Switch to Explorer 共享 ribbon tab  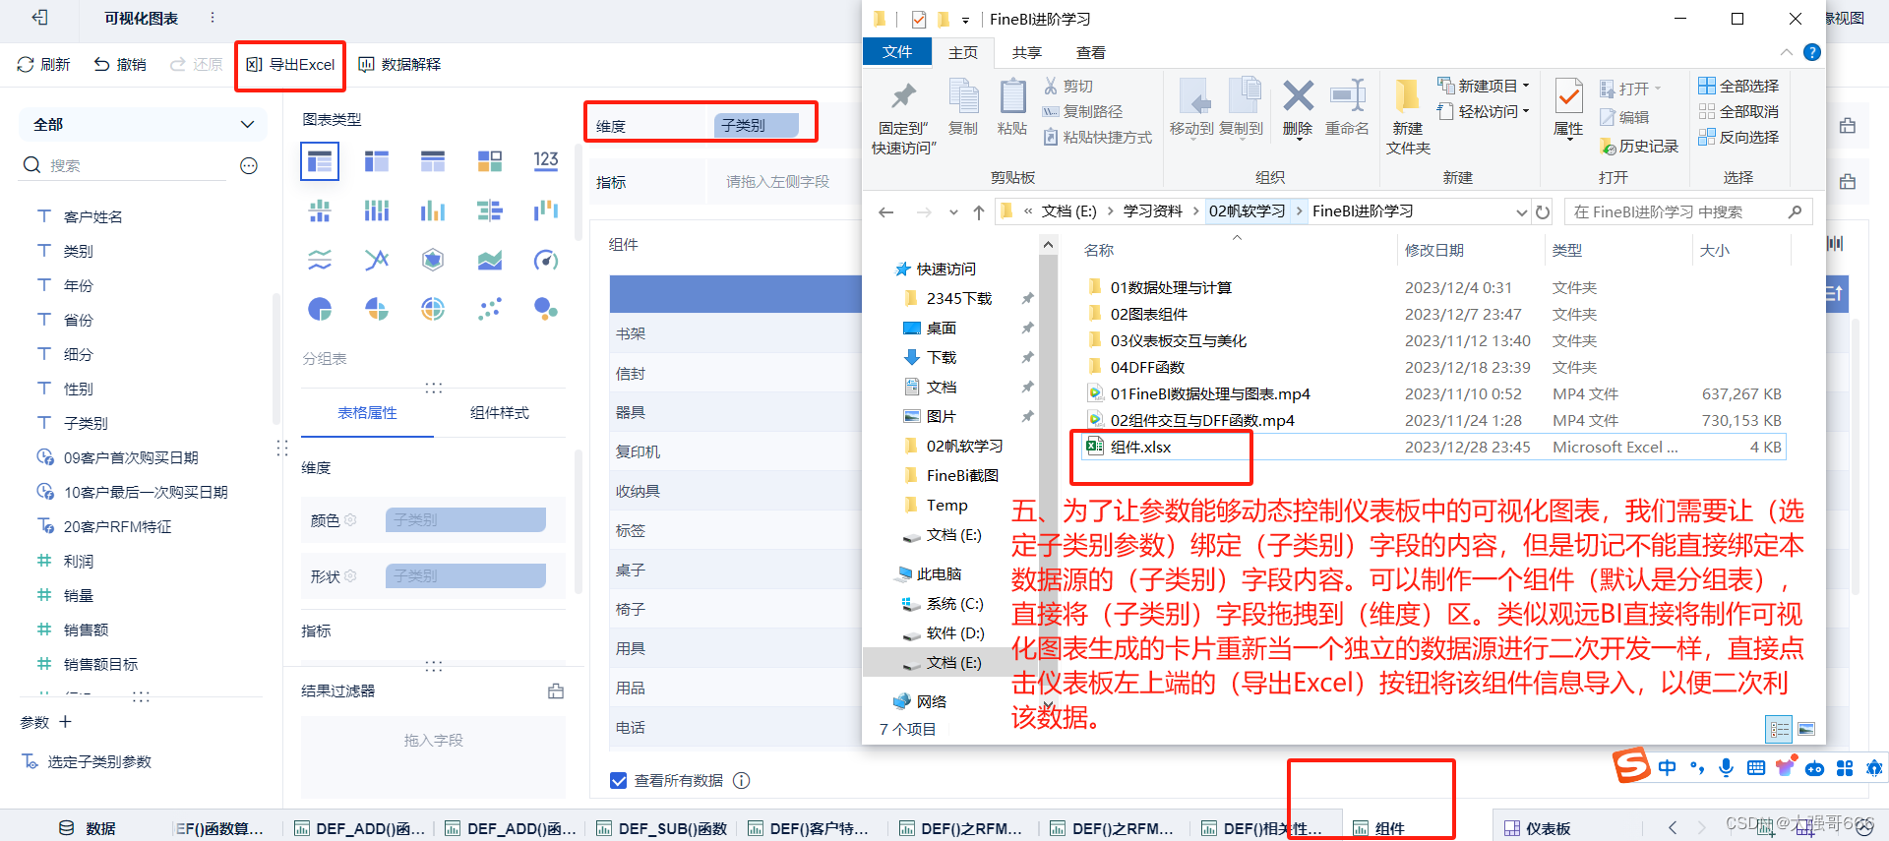point(1026,52)
